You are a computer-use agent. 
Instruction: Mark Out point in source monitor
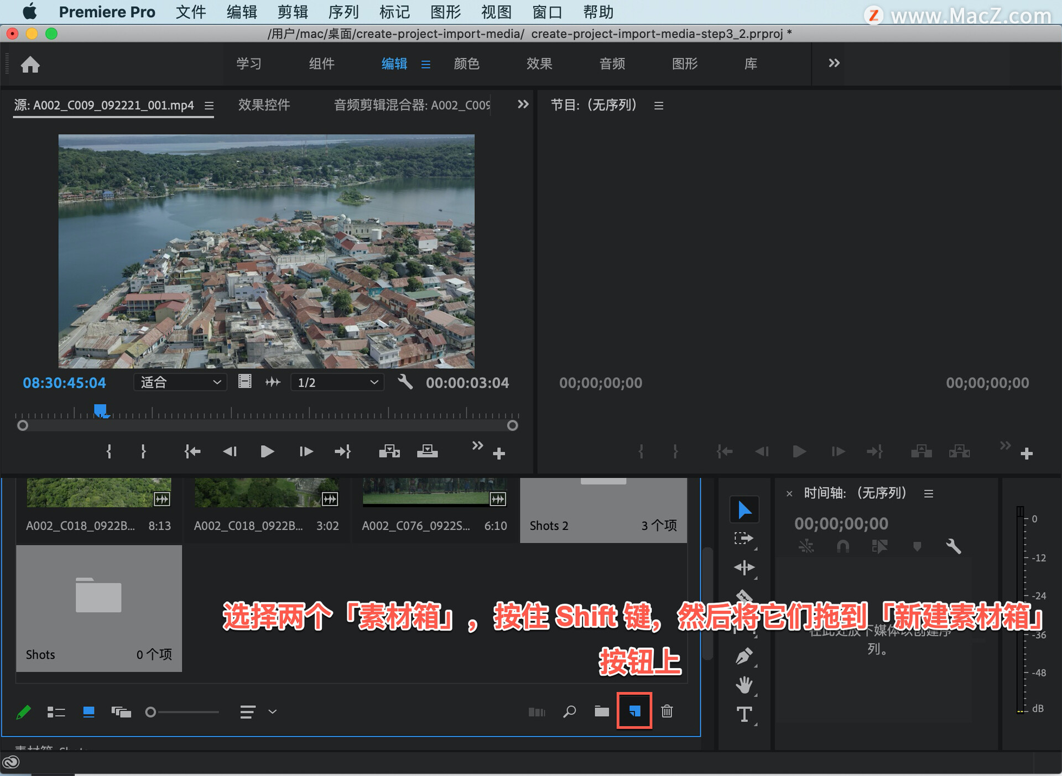point(143,451)
